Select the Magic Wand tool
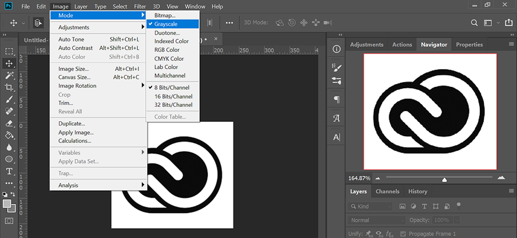This screenshot has height=238, width=517. click(9, 75)
